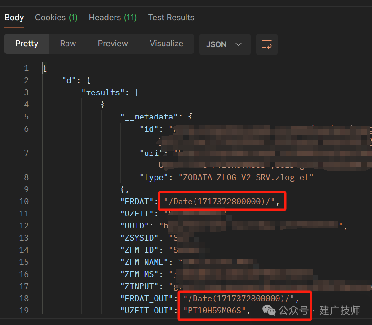Open the Headers (11) tab
The image size is (372, 325).
tap(113, 18)
